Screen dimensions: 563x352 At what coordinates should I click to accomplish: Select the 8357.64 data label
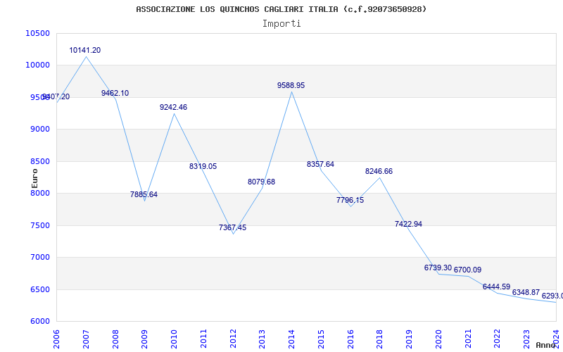pos(320,164)
